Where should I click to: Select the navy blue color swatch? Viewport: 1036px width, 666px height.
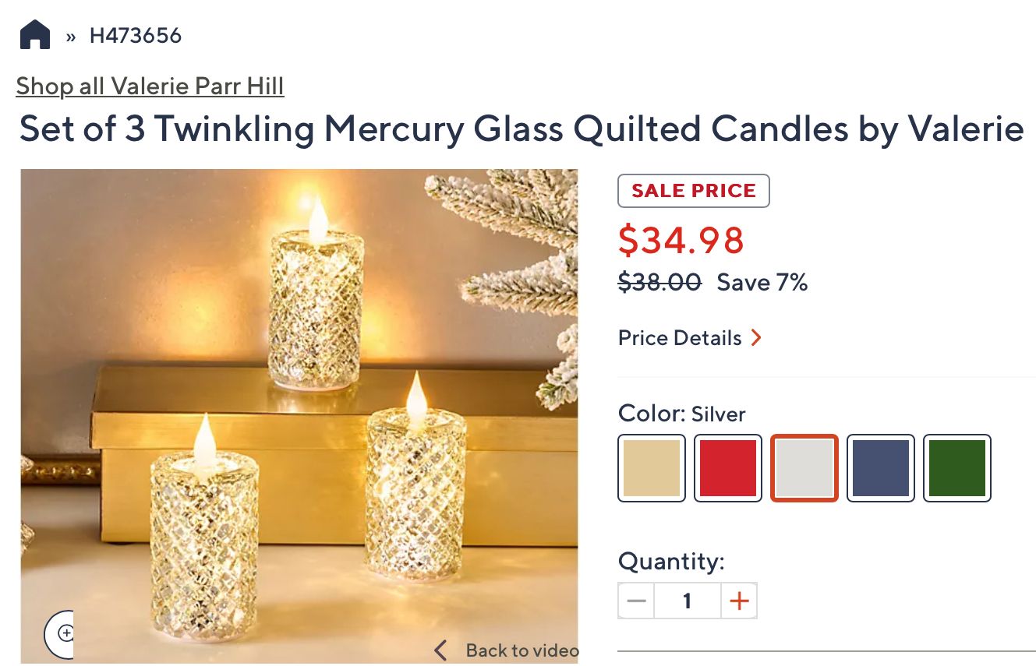pos(881,468)
